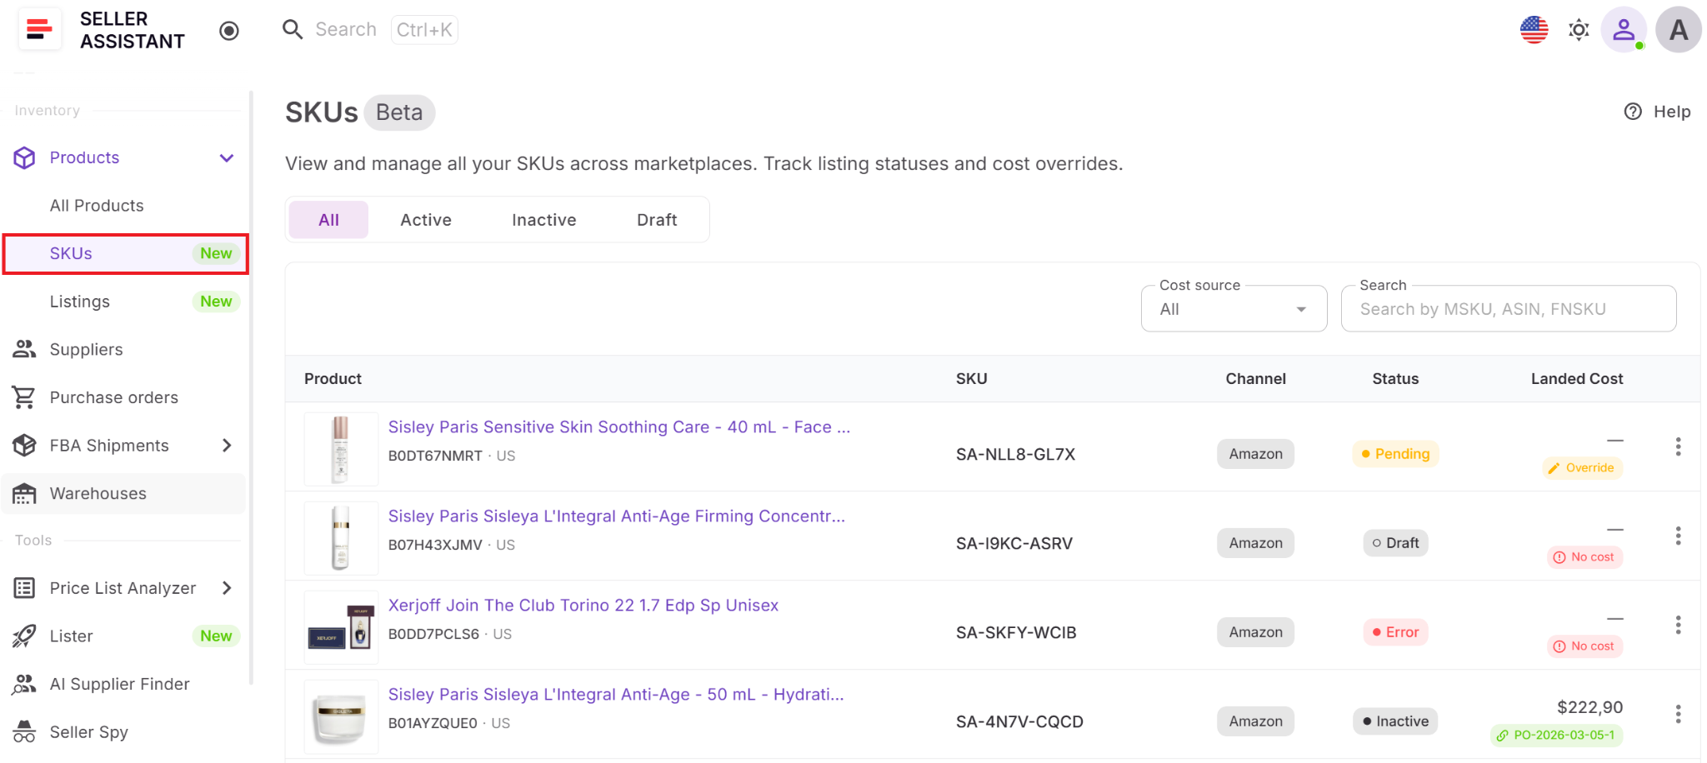Click the $222,90 landed cost value
The width and height of the screenshot is (1707, 763).
[1589, 708]
